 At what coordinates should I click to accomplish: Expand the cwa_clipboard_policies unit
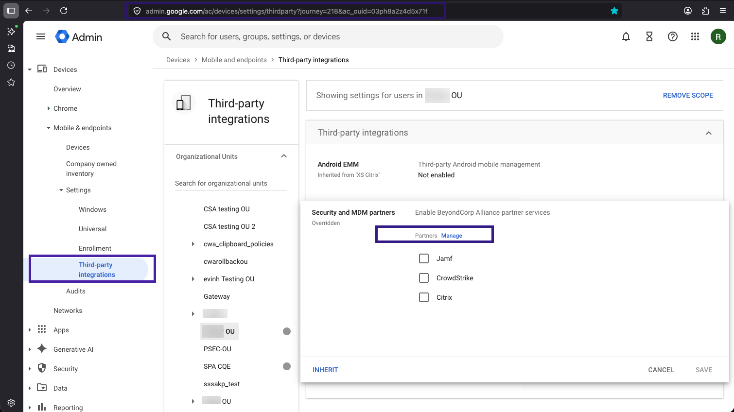pos(193,244)
